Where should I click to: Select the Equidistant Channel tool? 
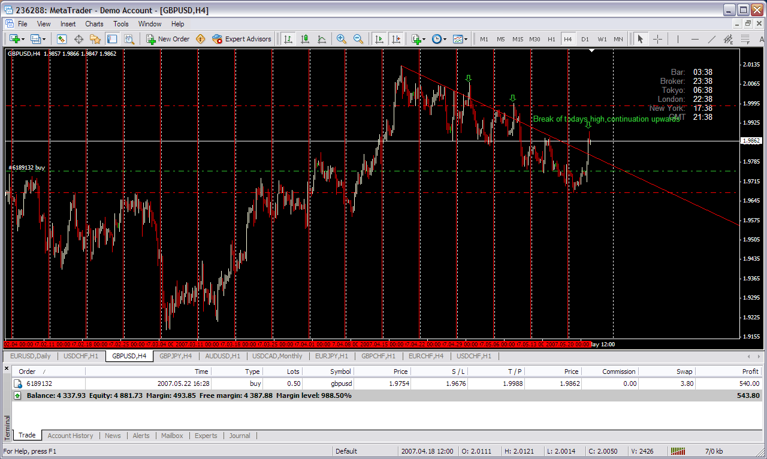[728, 39]
